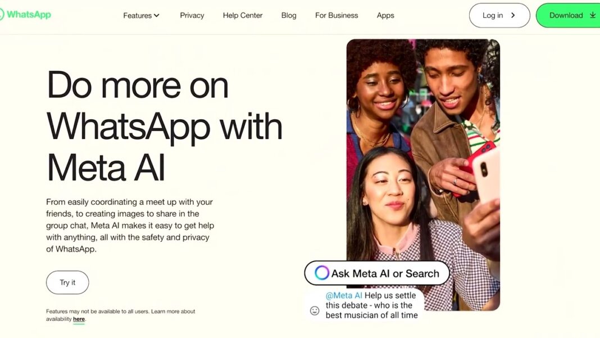Open the Apps page
The height and width of the screenshot is (338, 600).
pyautogui.click(x=385, y=15)
